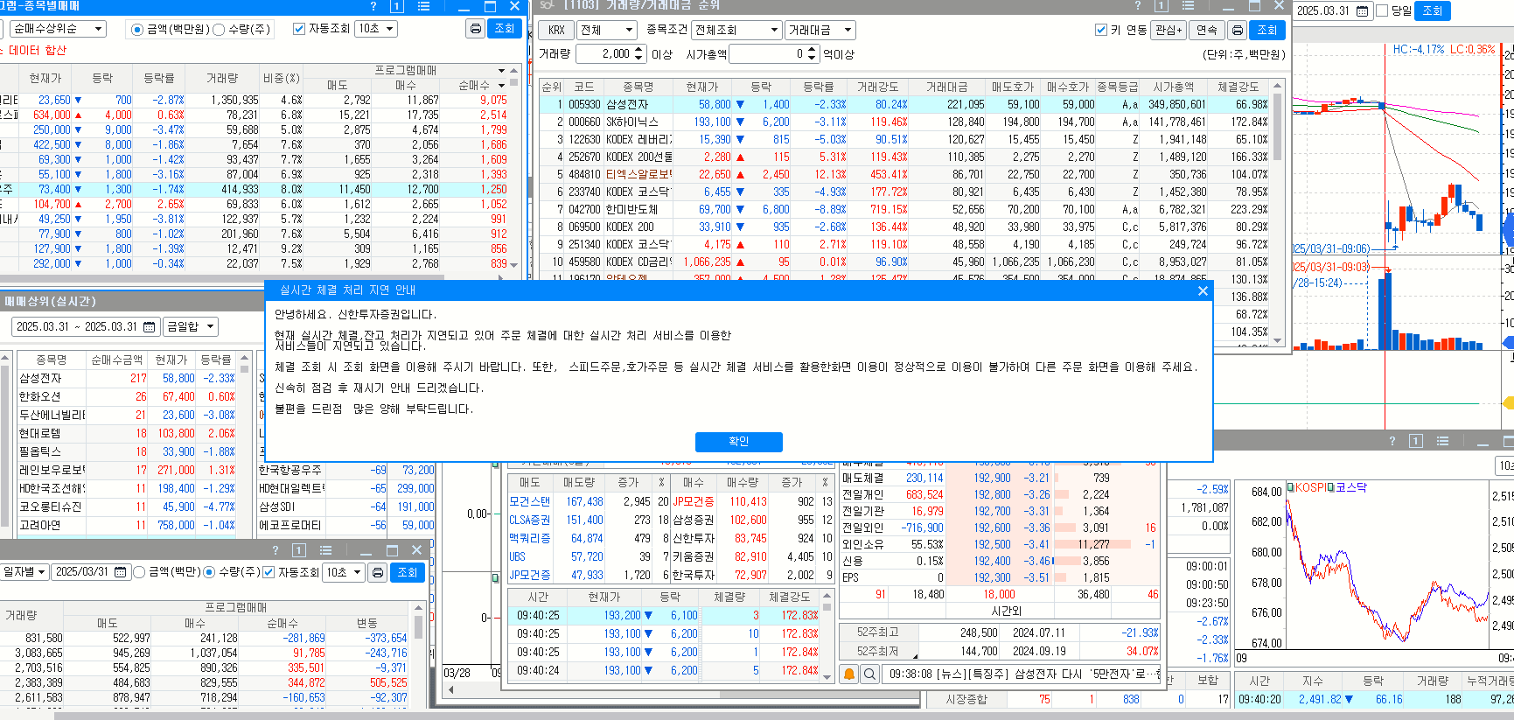Screen dimensions: 1514x720
Task: Click the orange alarm bell icon
Action: click(x=849, y=675)
